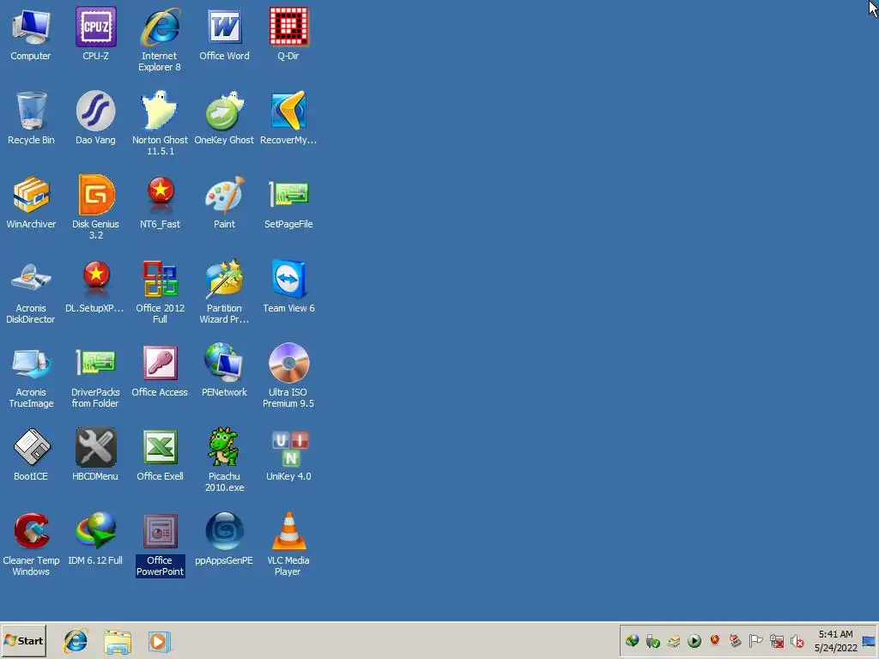Click the network globe tray icon
879x659 pixels.
pyautogui.click(x=633, y=640)
